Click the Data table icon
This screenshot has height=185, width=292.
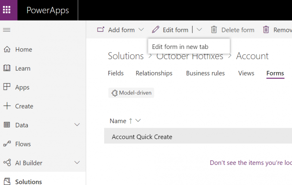point(7,125)
